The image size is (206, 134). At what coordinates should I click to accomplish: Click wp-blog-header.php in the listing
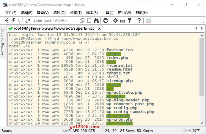(x=128, y=100)
